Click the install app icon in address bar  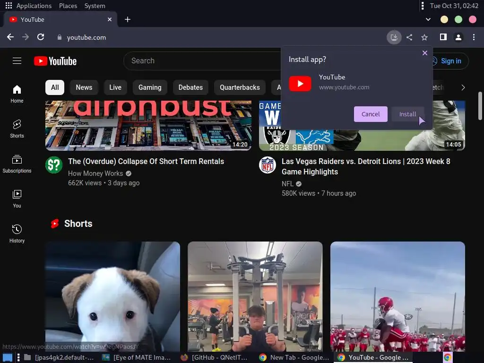(x=394, y=37)
